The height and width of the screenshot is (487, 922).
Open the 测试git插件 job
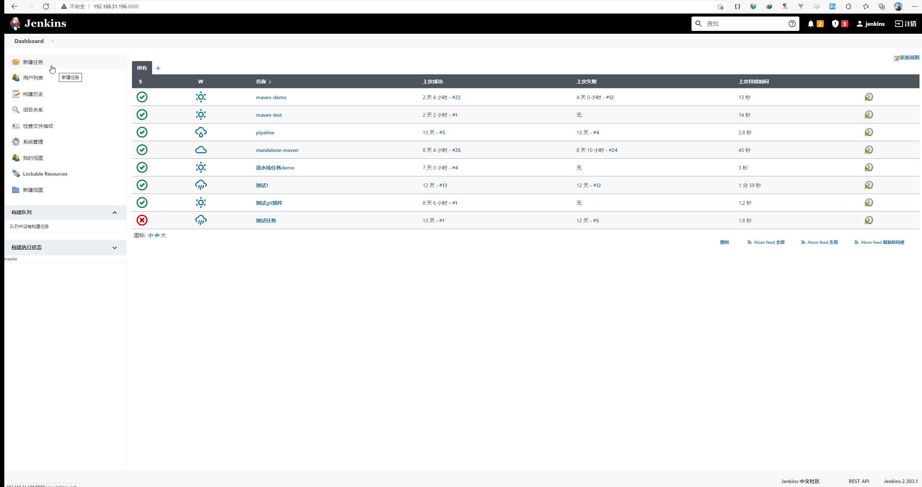click(x=269, y=203)
